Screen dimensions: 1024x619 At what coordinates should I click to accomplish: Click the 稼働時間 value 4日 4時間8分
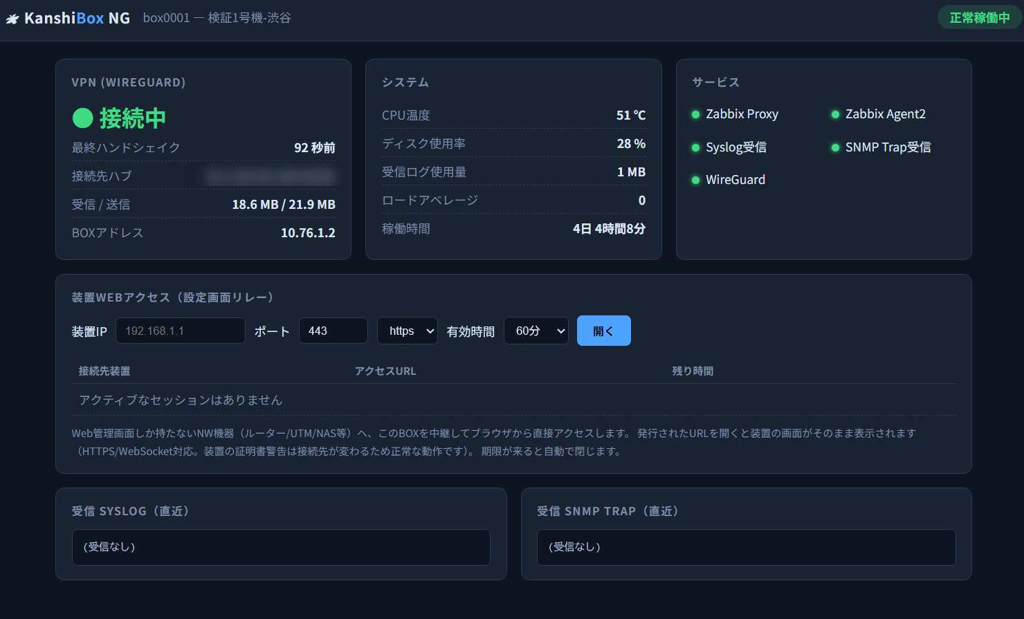tap(609, 229)
